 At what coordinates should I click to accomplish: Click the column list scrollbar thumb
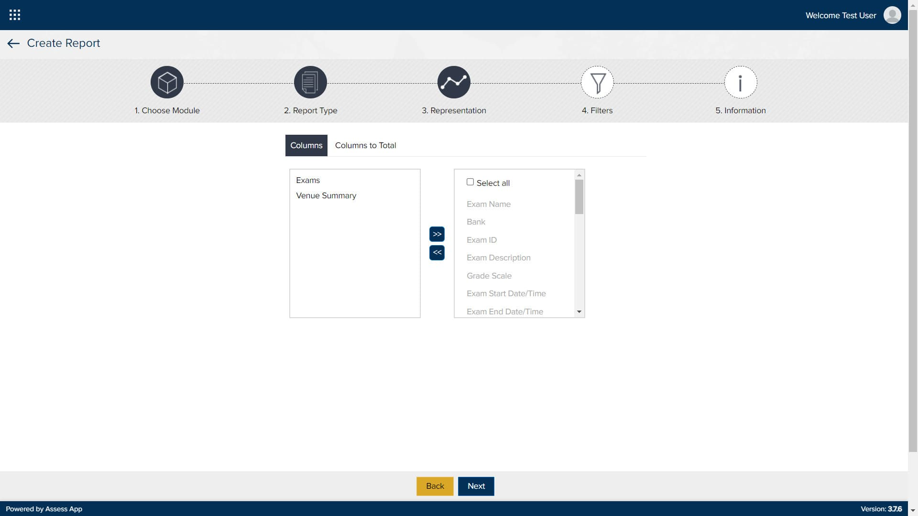579,197
